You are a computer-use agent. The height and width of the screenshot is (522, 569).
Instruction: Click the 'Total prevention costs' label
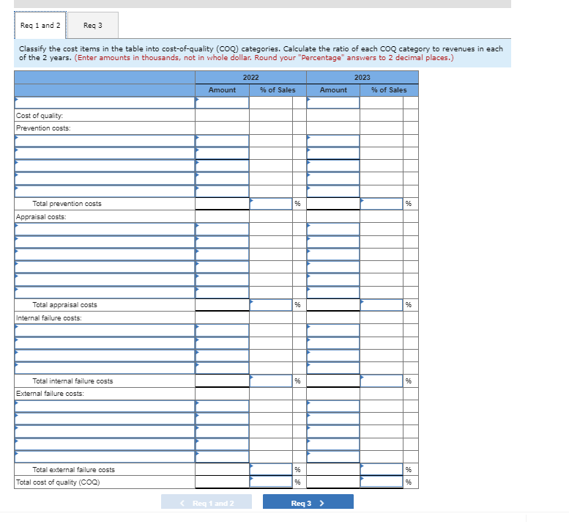(x=67, y=204)
